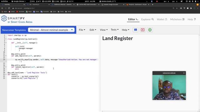Close the vokoscreen webcam window

point(184,73)
